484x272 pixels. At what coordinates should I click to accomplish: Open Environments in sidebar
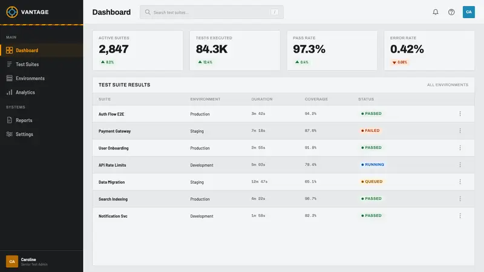point(42,79)
